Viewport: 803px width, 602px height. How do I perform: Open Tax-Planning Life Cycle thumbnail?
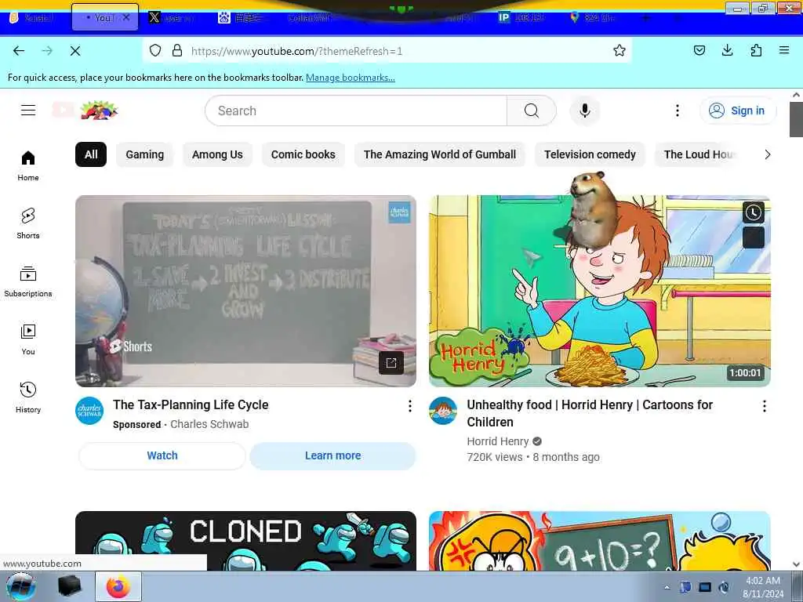coord(245,291)
